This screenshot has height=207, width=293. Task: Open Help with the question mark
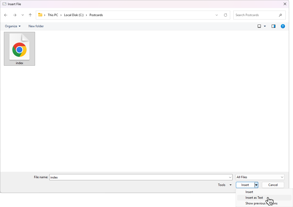(283, 26)
